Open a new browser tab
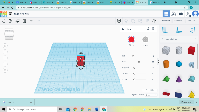The width and height of the screenshot is (199, 112). click(x=164, y=2)
